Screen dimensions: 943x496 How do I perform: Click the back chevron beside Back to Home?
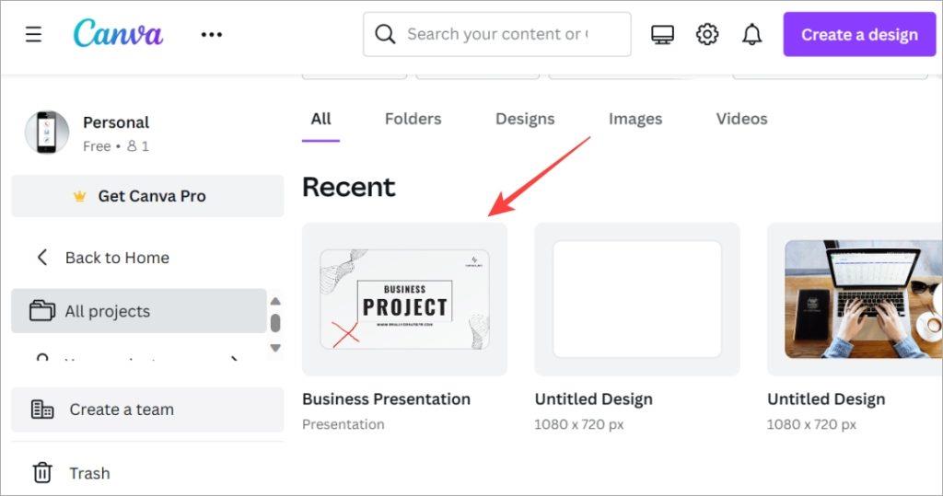point(42,258)
